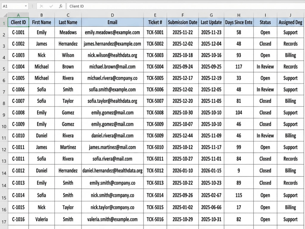
Task: Click the Enter checkmark icon in formula bar
Action: (x=51, y=6)
